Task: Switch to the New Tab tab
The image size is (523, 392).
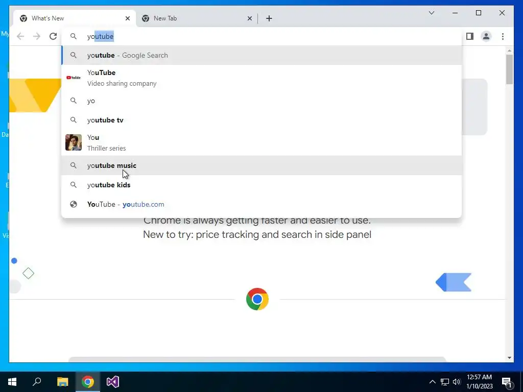Action: [x=197, y=18]
